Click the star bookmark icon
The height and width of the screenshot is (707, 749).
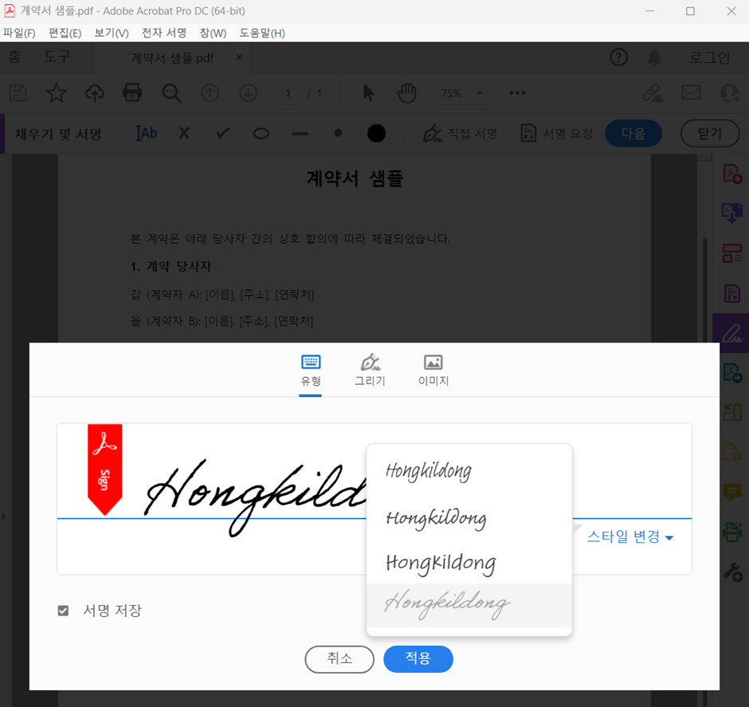click(x=56, y=92)
